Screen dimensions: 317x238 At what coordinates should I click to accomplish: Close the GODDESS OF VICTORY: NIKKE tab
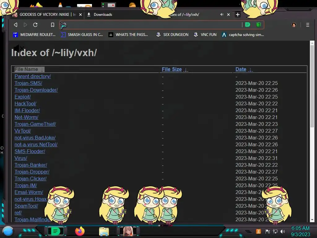80,15
